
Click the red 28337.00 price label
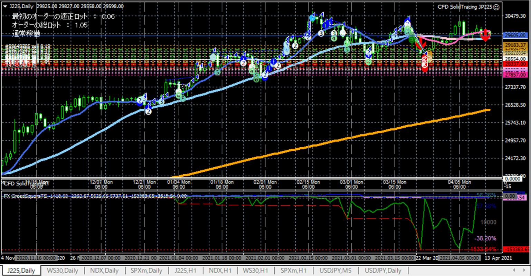point(515,64)
